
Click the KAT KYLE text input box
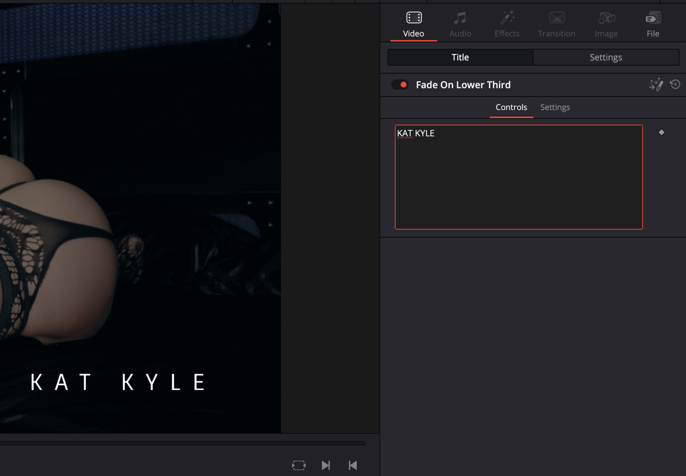(519, 177)
